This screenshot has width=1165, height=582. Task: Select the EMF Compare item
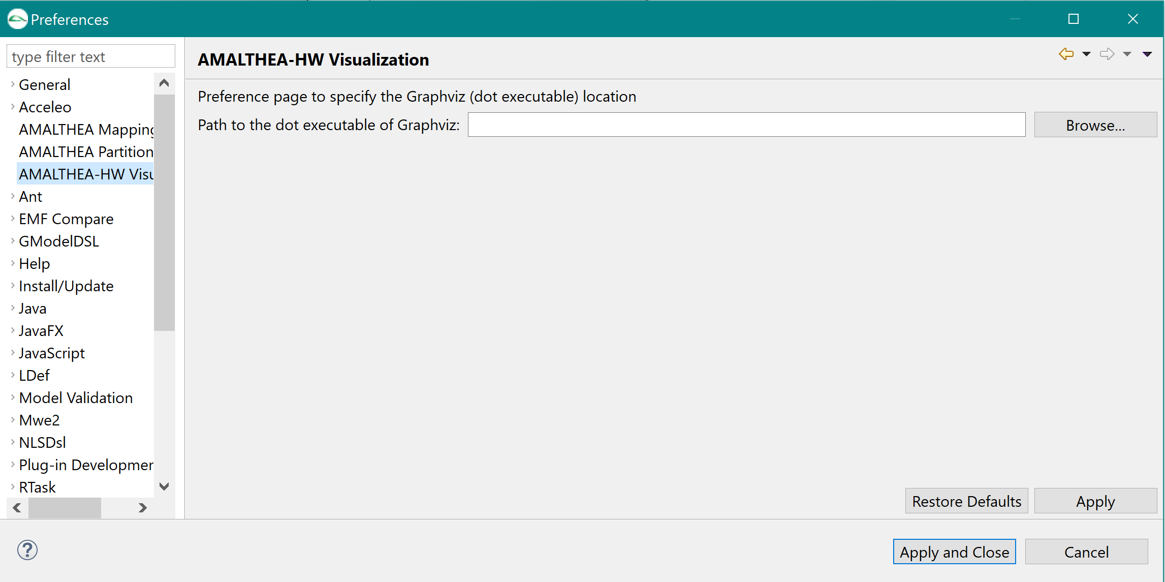tap(66, 219)
